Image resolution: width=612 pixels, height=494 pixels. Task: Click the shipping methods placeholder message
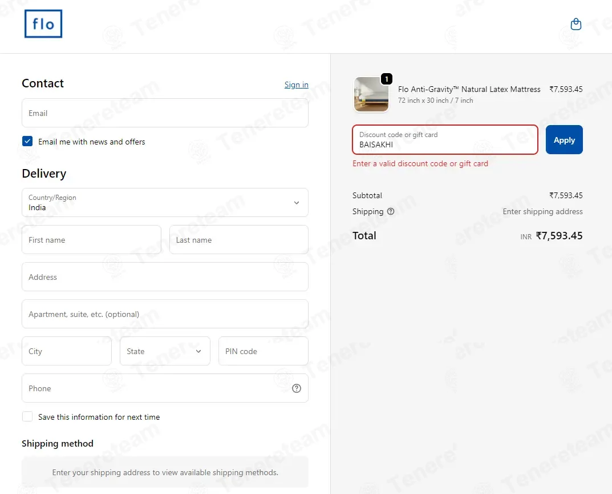[x=165, y=472]
